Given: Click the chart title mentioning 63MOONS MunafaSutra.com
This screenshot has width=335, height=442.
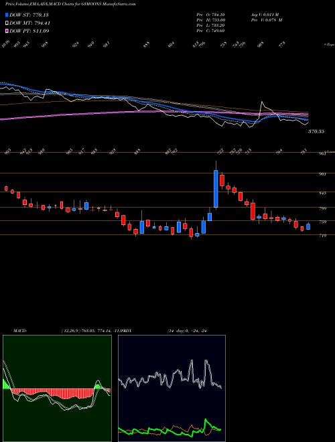Looking at the screenshot, I should coord(69,5).
